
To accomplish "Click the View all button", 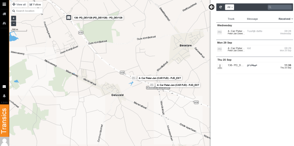I will (19, 4).
